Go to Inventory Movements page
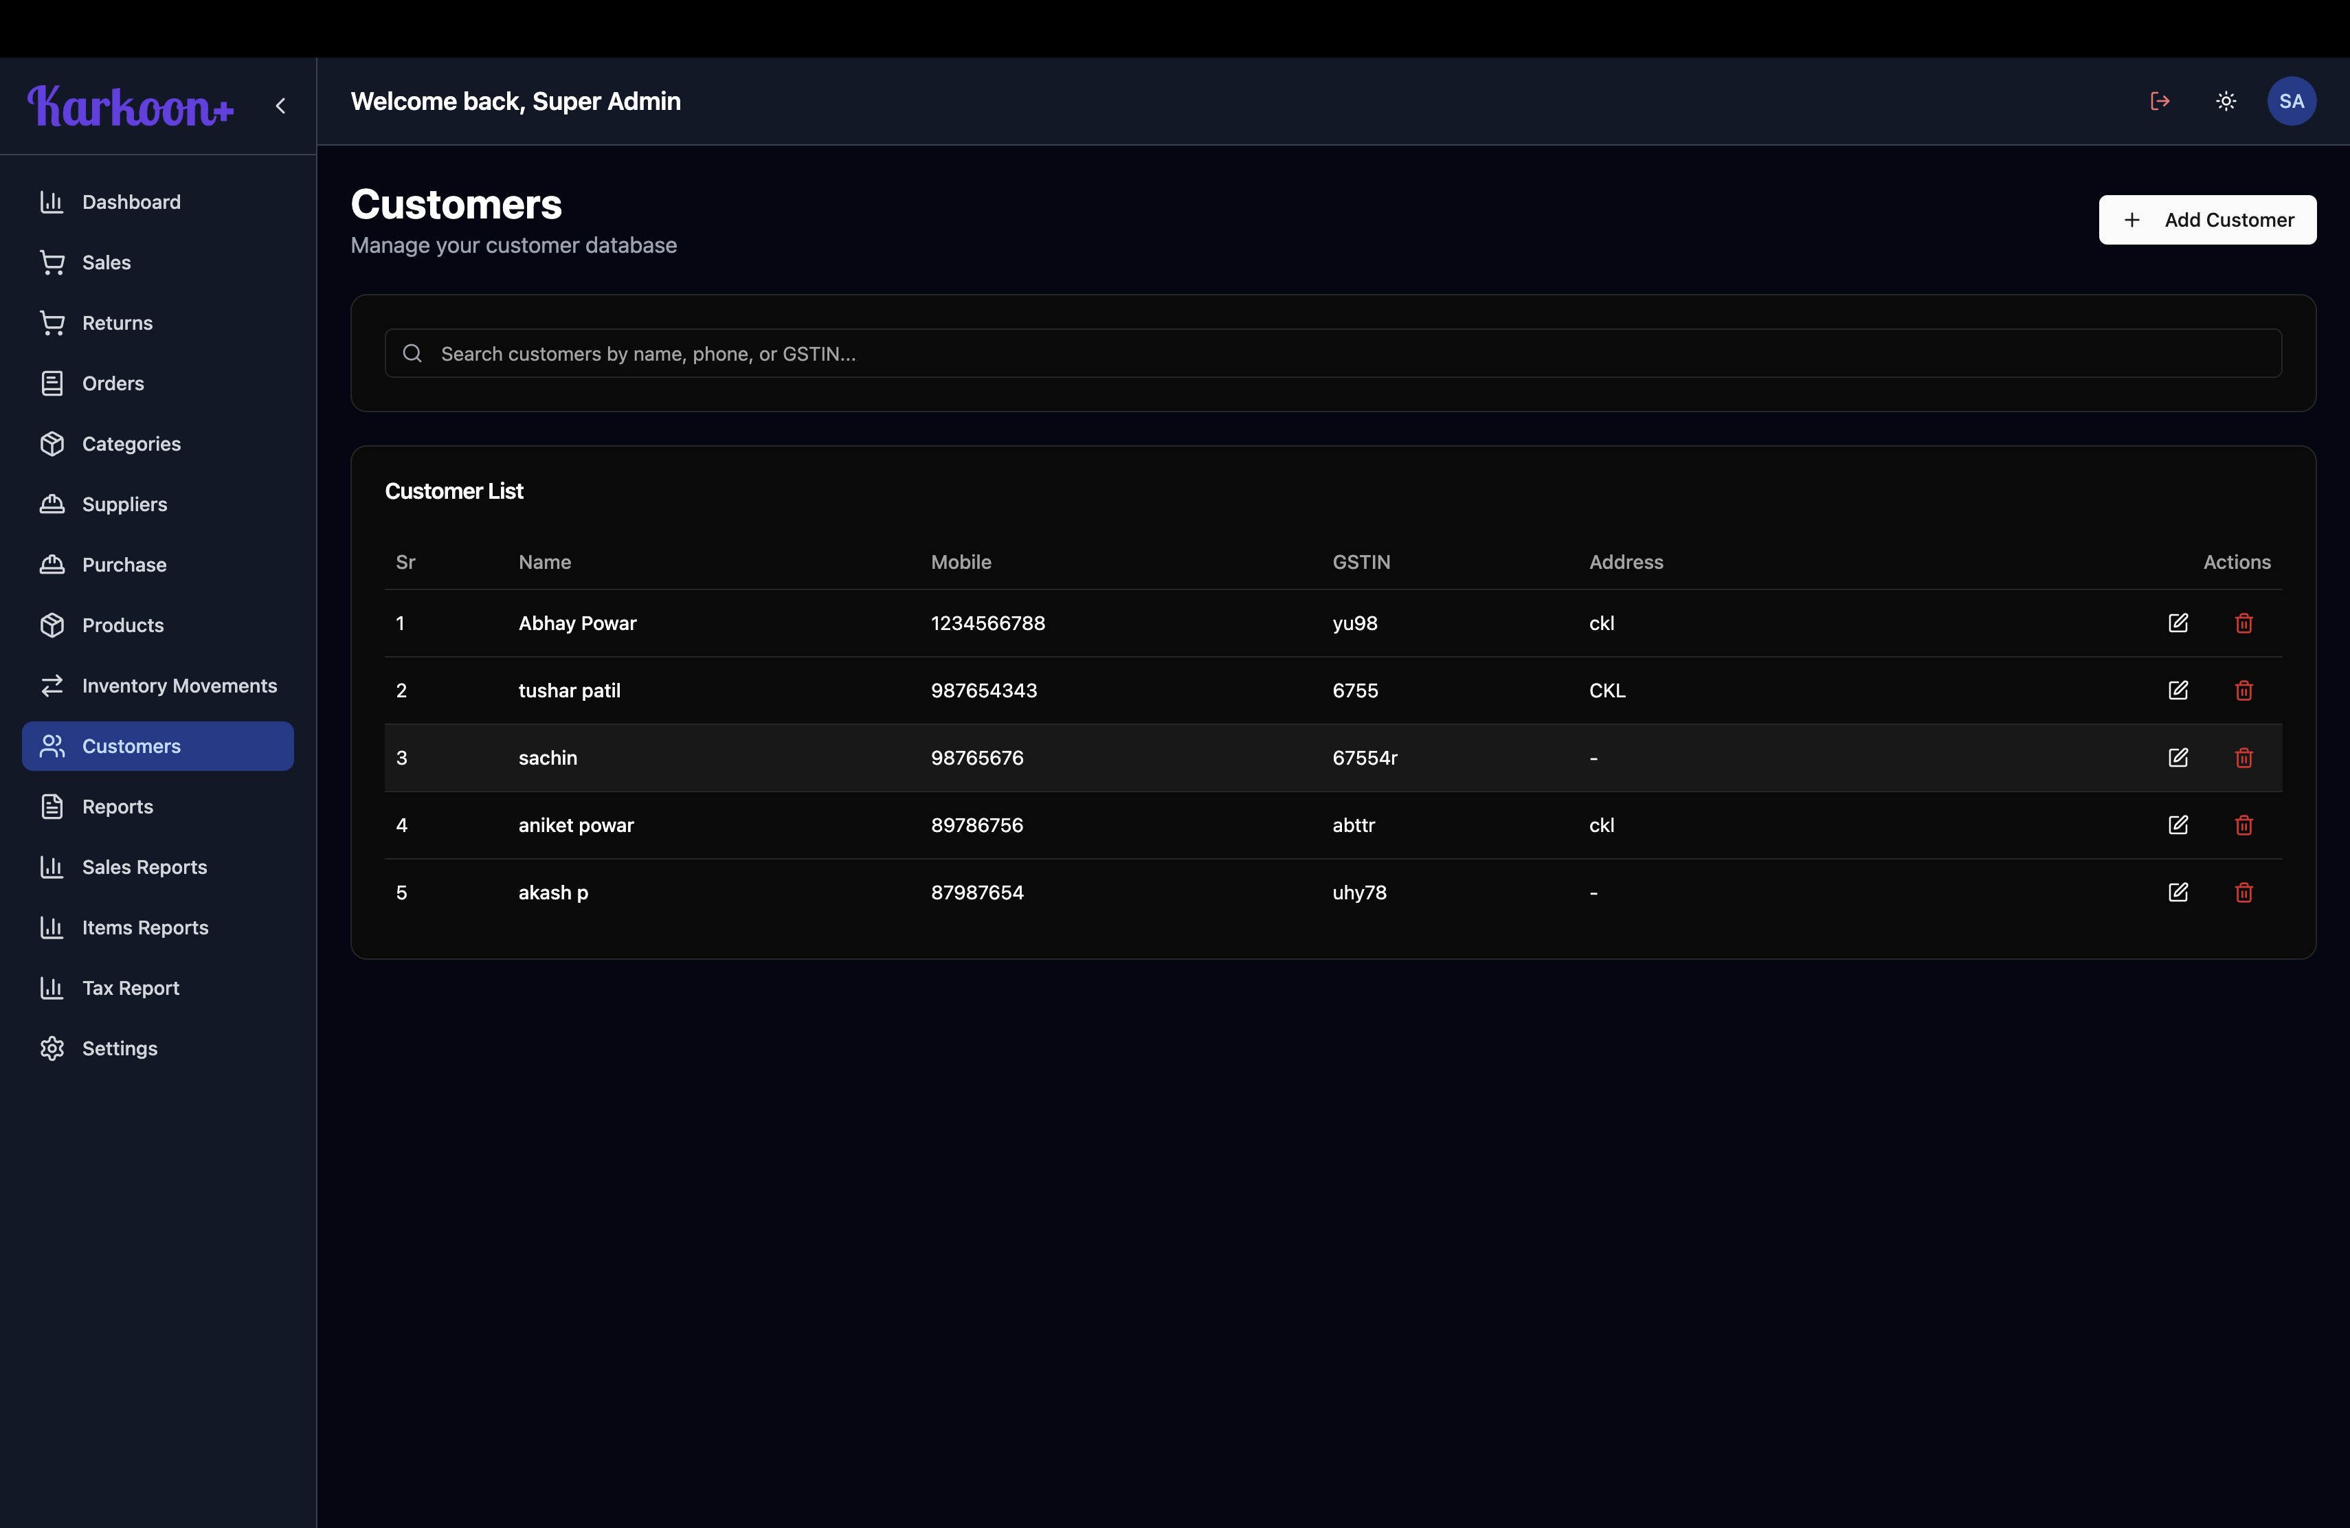Viewport: 2350px width, 1528px height. 179,686
